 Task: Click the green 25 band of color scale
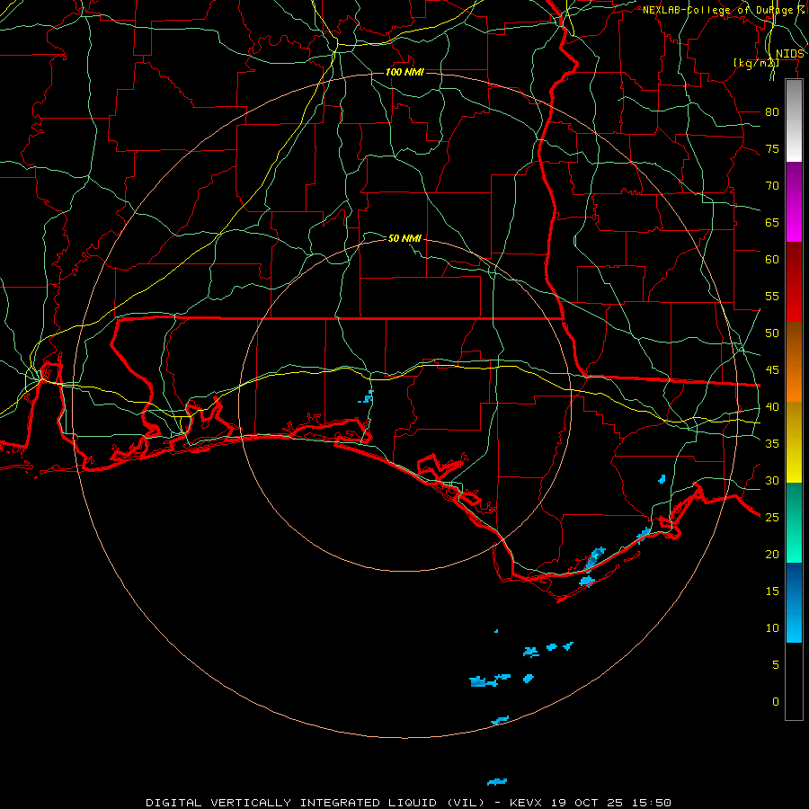click(x=794, y=522)
